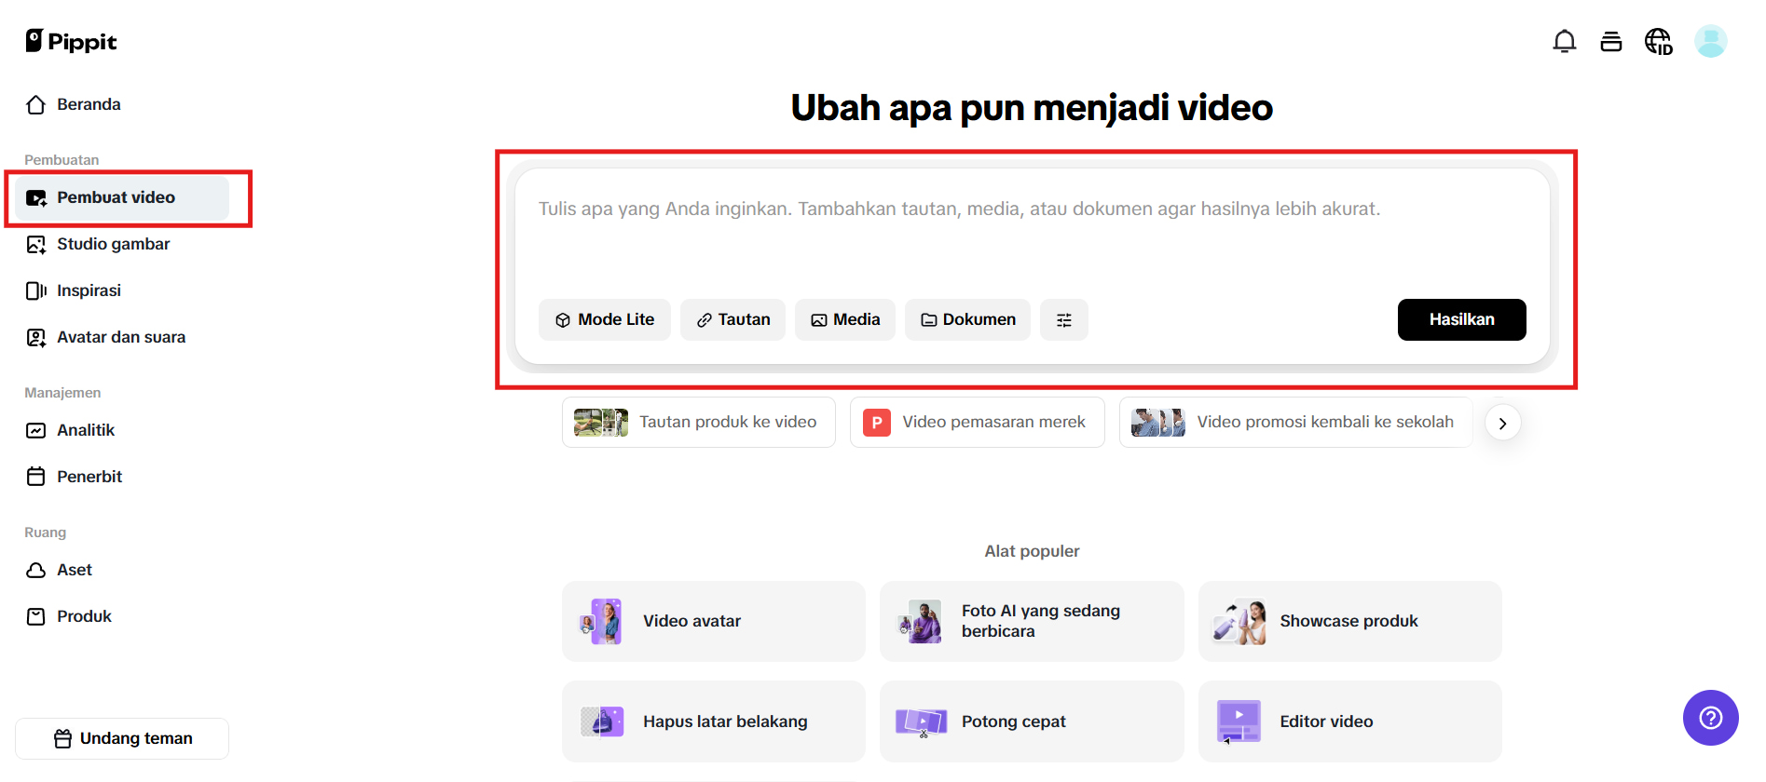
Task: Open the credits stack icon
Action: (x=1611, y=41)
